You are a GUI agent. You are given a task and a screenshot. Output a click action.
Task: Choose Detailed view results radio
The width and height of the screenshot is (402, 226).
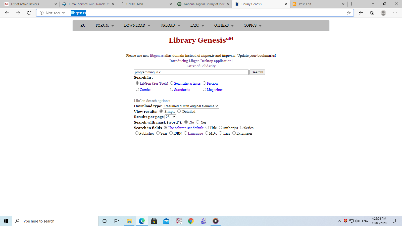click(179, 111)
